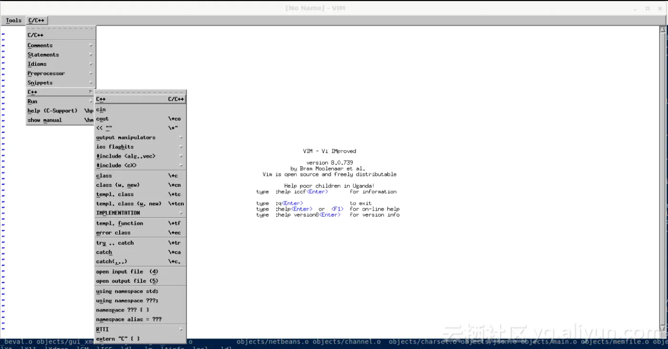Select help (C-Support) entry
This screenshot has height=349, width=668.
pos(61,111)
